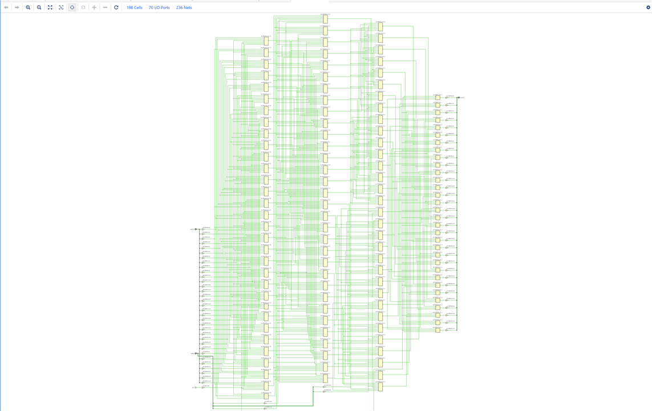Open the 236 Nets link

coord(184,7)
